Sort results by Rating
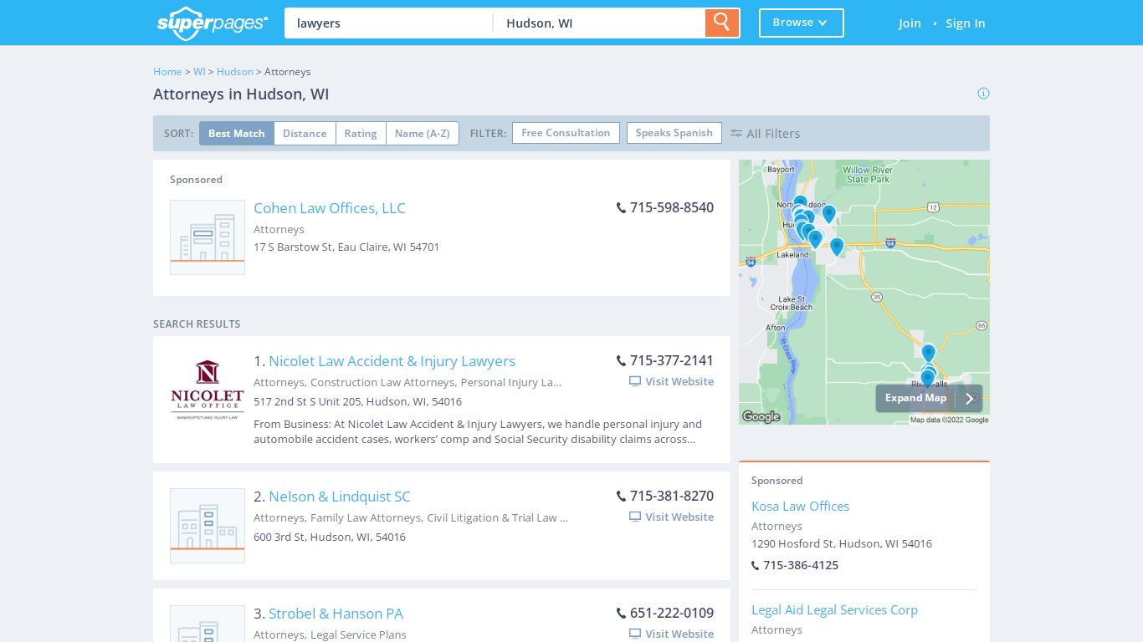The width and height of the screenshot is (1143, 642). 361,134
